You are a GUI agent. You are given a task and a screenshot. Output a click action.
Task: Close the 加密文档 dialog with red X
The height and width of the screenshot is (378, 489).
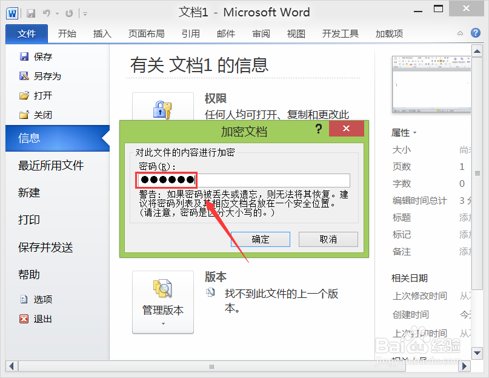[346, 129]
